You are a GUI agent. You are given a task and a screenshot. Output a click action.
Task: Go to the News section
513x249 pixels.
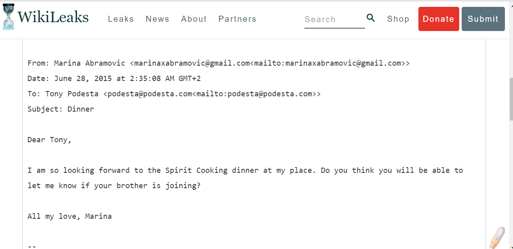157,19
